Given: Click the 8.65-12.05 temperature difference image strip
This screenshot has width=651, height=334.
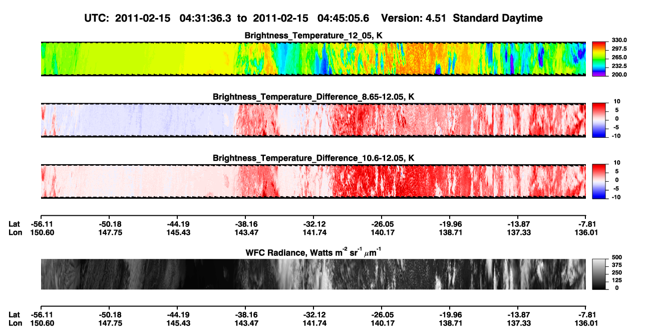Looking at the screenshot, I should pyautogui.click(x=313, y=120).
